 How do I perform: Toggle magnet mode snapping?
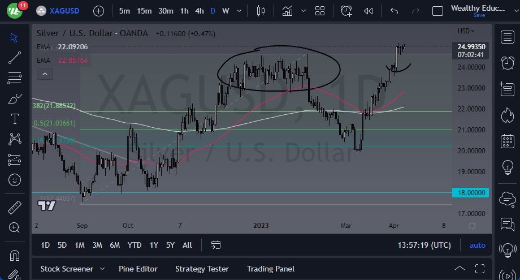click(x=14, y=256)
